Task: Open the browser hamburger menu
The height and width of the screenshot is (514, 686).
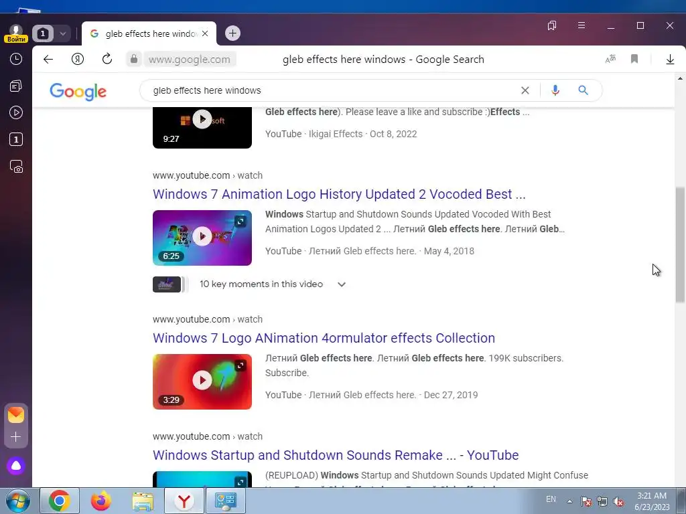Action: 581,25
